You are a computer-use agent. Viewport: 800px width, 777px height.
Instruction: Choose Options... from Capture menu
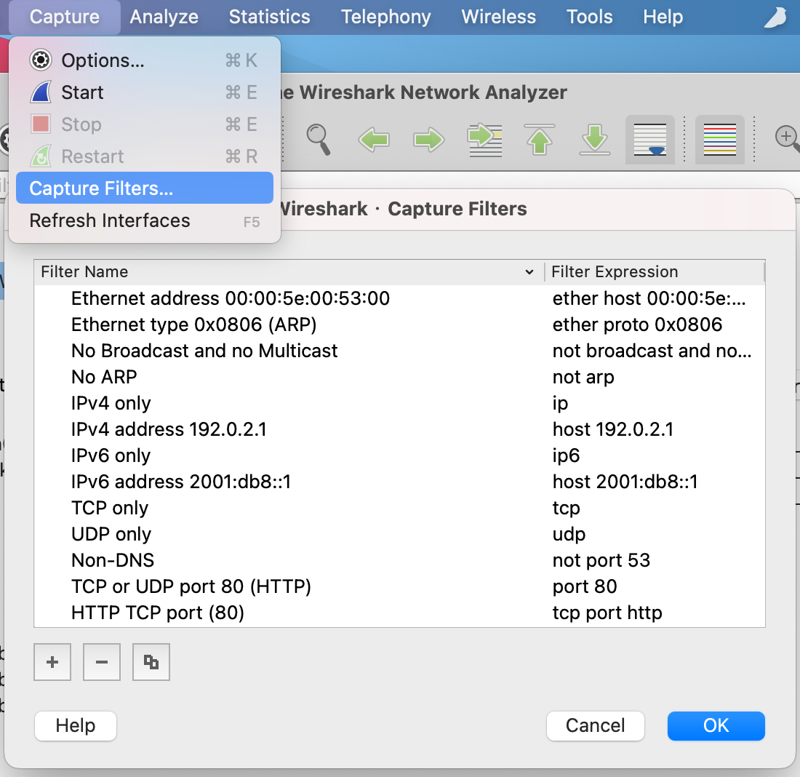coord(145,60)
